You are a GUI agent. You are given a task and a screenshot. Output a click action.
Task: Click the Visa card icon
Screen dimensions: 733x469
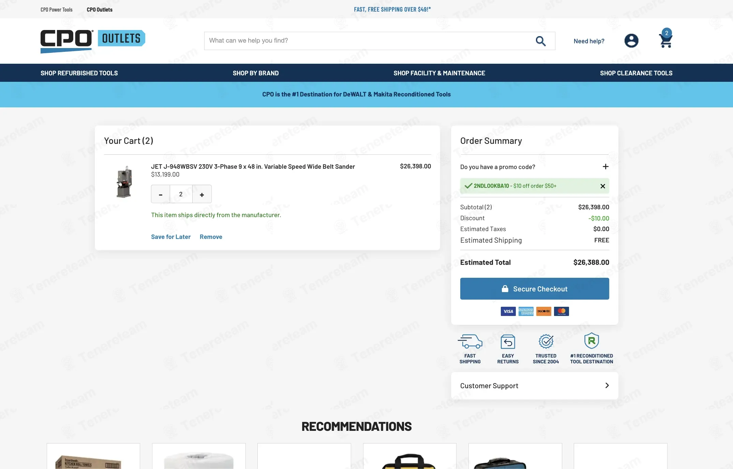coord(508,311)
